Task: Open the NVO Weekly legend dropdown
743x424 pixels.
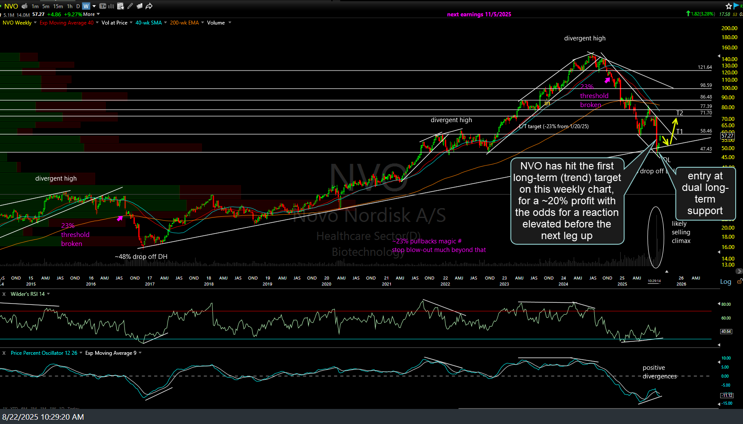Action: (x=35, y=23)
